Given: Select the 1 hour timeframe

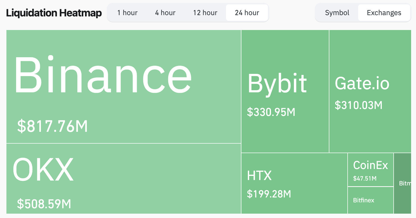Looking at the screenshot, I should click(127, 13).
